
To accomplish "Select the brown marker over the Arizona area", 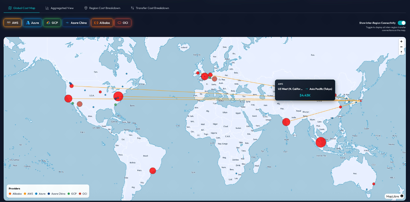I will (80, 104).
